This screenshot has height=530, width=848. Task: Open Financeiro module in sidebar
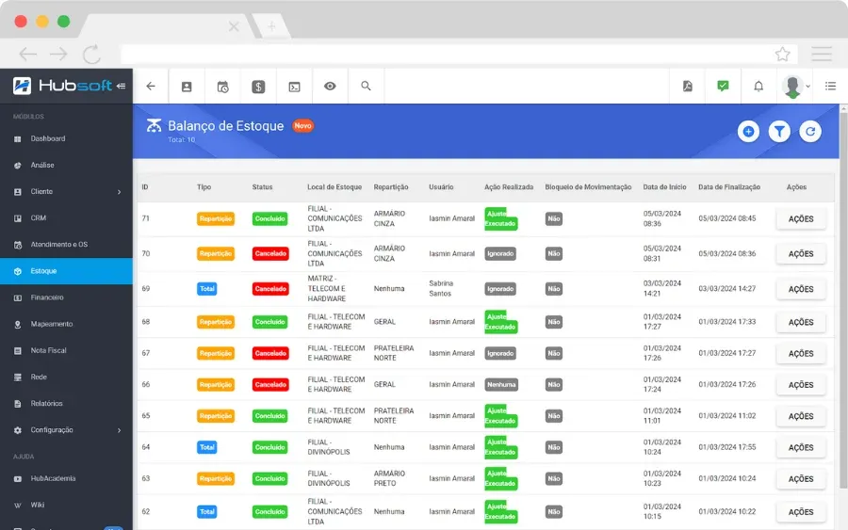pos(66,297)
